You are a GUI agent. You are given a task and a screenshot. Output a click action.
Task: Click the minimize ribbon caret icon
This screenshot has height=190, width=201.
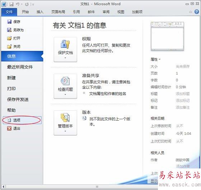(x=191, y=12)
